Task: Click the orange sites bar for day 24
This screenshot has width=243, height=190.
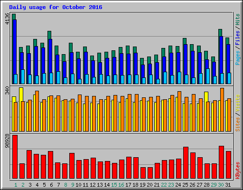Action: pos(179,111)
